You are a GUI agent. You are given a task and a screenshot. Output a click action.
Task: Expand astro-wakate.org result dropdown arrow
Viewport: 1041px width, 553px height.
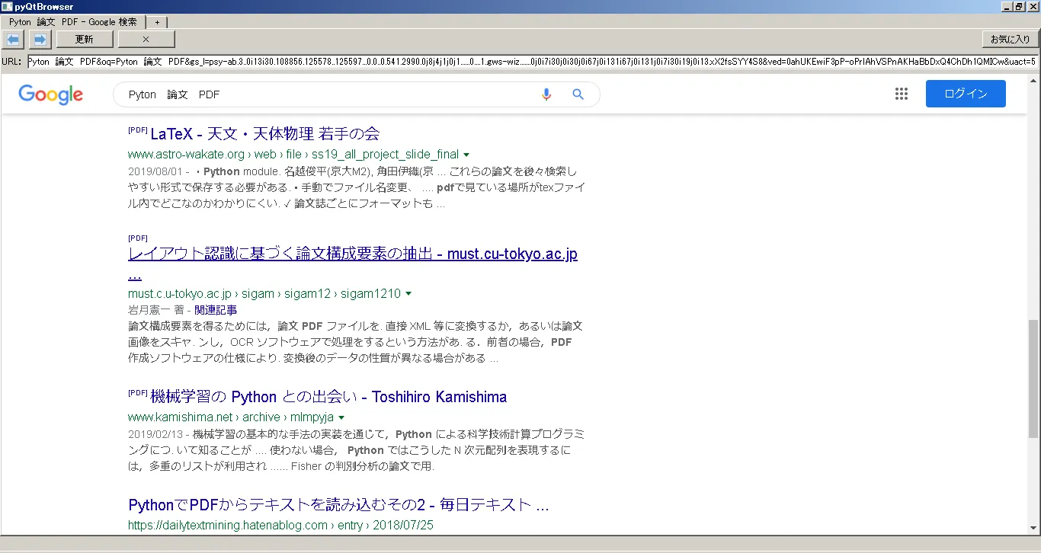[x=466, y=155]
